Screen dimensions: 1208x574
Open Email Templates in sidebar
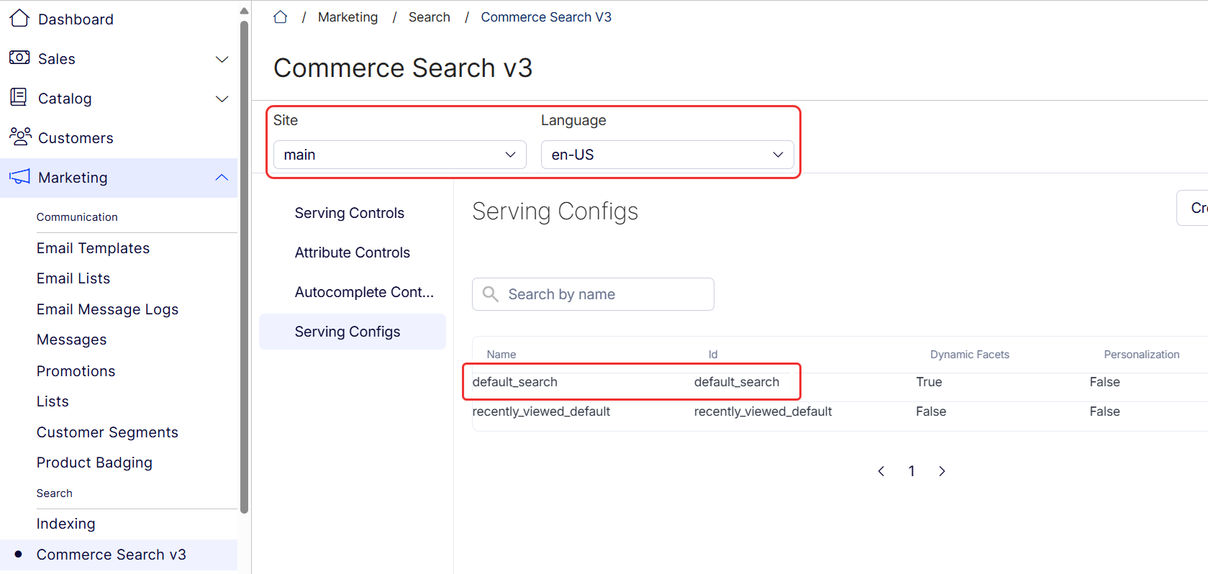(x=94, y=248)
